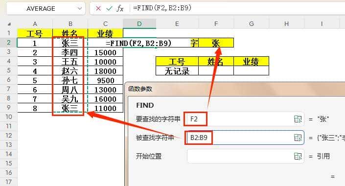Viewport: 345px width, 186px height.
Task: Click cell C6 with value 9500
Action: coord(105,80)
